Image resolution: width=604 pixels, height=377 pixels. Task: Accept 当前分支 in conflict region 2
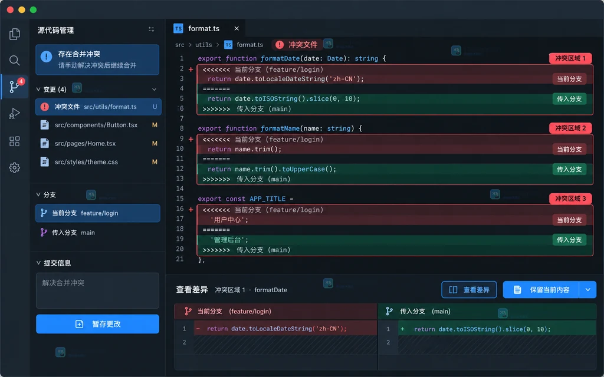pos(569,149)
